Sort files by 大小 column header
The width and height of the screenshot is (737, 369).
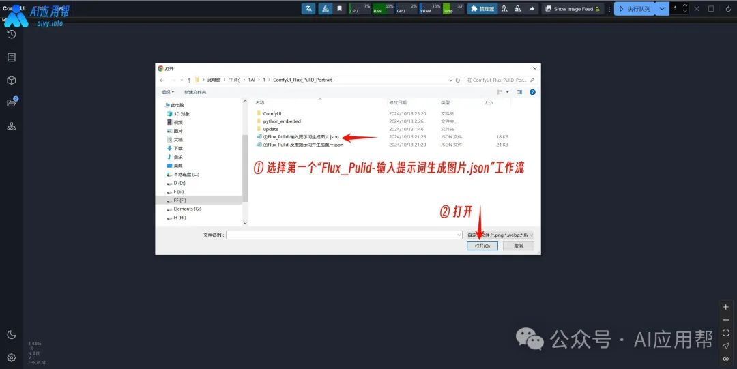point(489,102)
